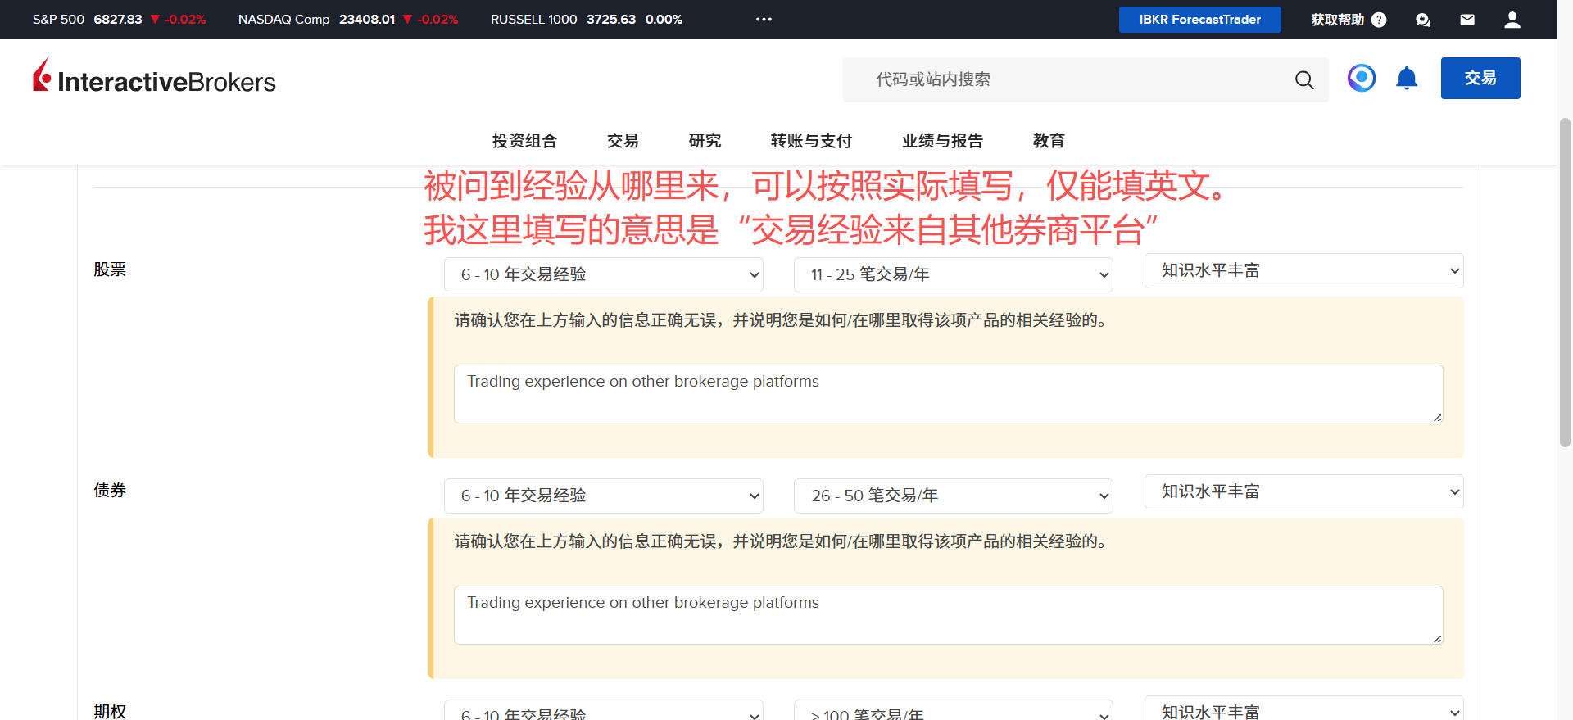Open the 转账与支付 menu
The image size is (1573, 720).
coord(811,141)
